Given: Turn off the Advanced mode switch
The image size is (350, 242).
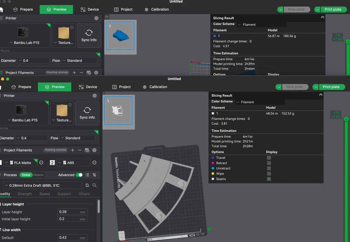Looking at the screenshot, I should coord(79,175).
